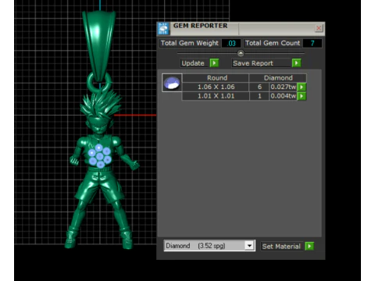Click the Total Gem Weight label

[190, 43]
